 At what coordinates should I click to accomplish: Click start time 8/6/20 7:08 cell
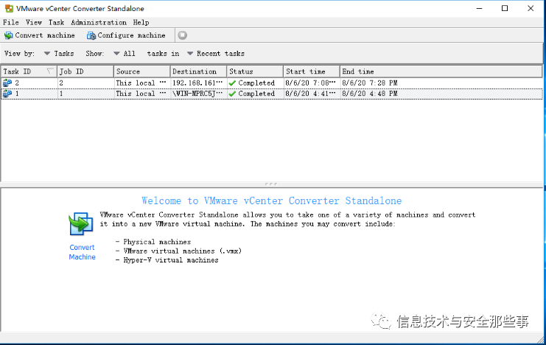[312, 83]
